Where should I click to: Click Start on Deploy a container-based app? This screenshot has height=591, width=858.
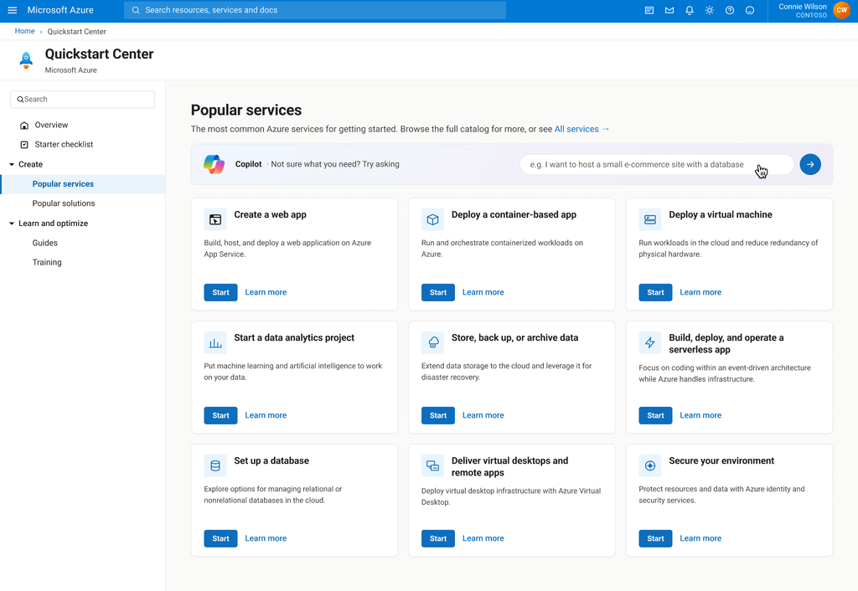tap(437, 292)
